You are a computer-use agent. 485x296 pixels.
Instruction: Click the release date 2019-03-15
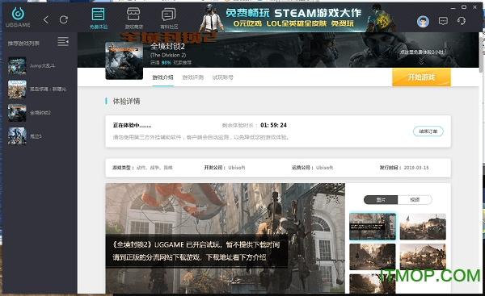pos(416,168)
